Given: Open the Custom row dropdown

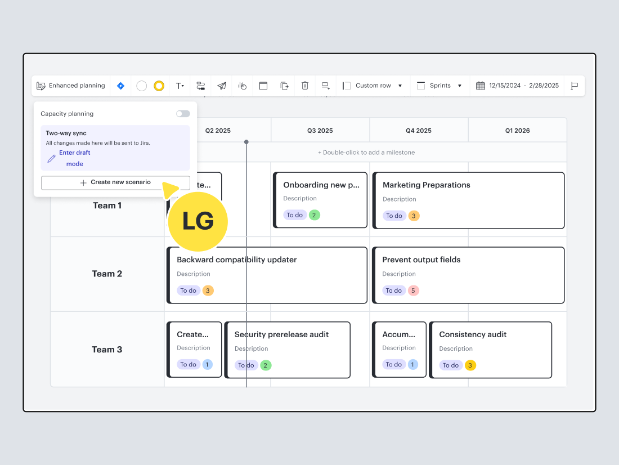Looking at the screenshot, I should pyautogui.click(x=373, y=86).
